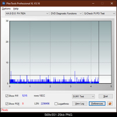Click the LSN value 2298496
The height and width of the screenshot is (117, 117).
point(45,104)
